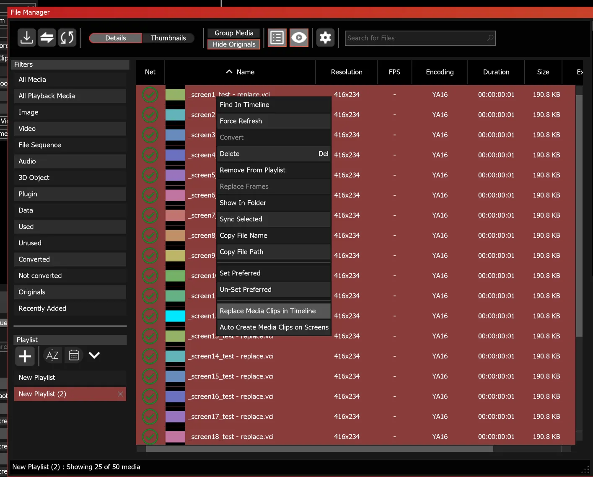The height and width of the screenshot is (477, 593).
Task: Toggle the eye preview button
Action: (x=299, y=38)
